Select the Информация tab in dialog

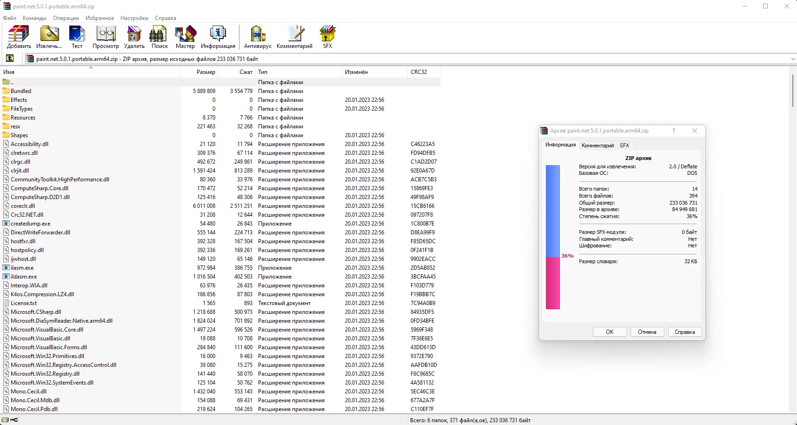560,145
